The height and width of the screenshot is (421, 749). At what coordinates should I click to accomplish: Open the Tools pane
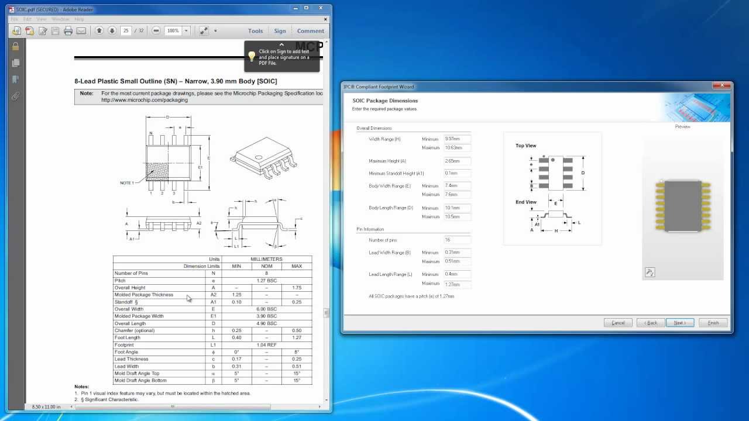pos(256,31)
